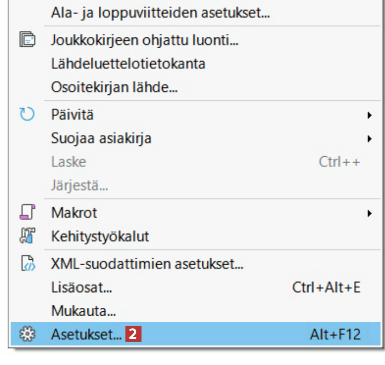Click the Makrot script icon

[27, 213]
